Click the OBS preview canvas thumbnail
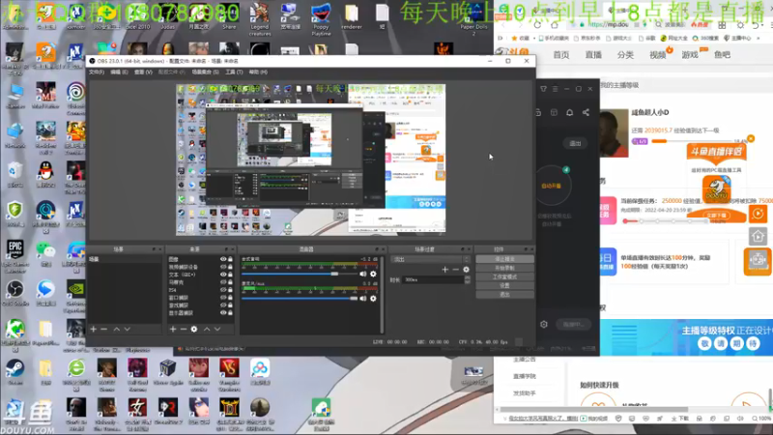The height and width of the screenshot is (435, 773). point(311,159)
